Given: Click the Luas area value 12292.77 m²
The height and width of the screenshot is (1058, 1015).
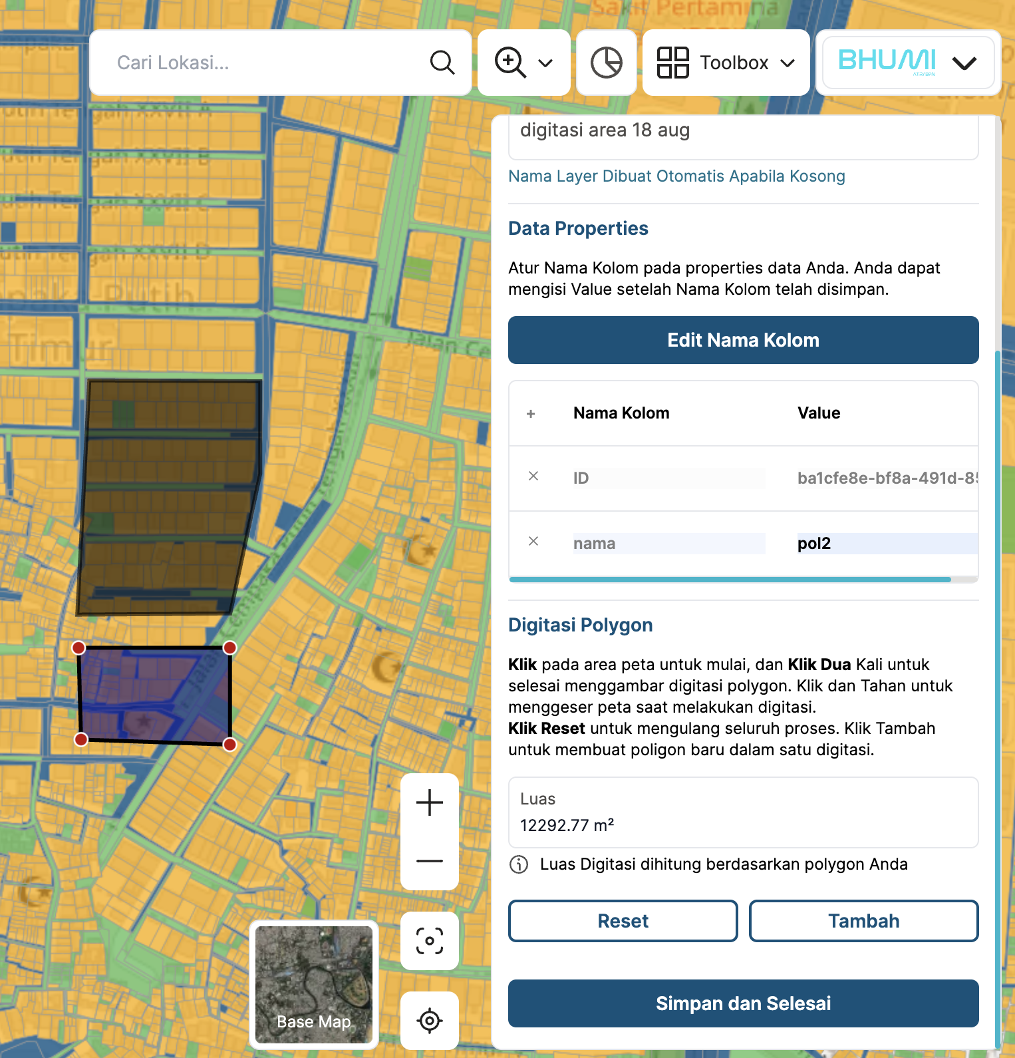Looking at the screenshot, I should (x=567, y=826).
